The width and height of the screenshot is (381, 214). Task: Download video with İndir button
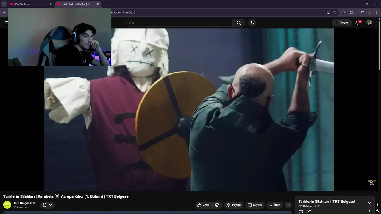274,205
